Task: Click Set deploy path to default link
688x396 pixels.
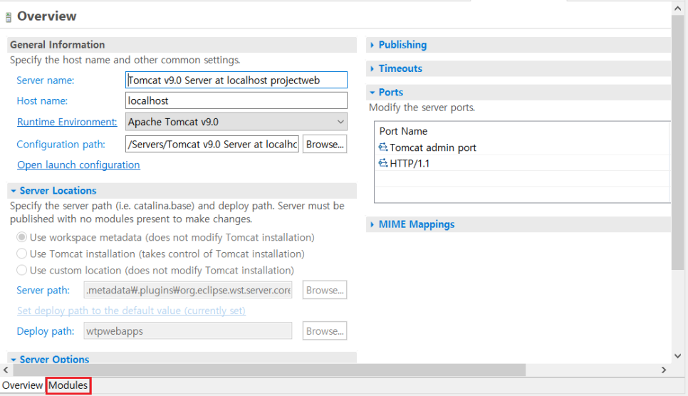Action: coord(131,311)
